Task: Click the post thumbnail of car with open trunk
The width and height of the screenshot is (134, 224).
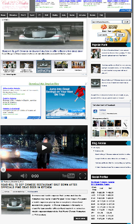Action: pyautogui.click(x=16, y=204)
